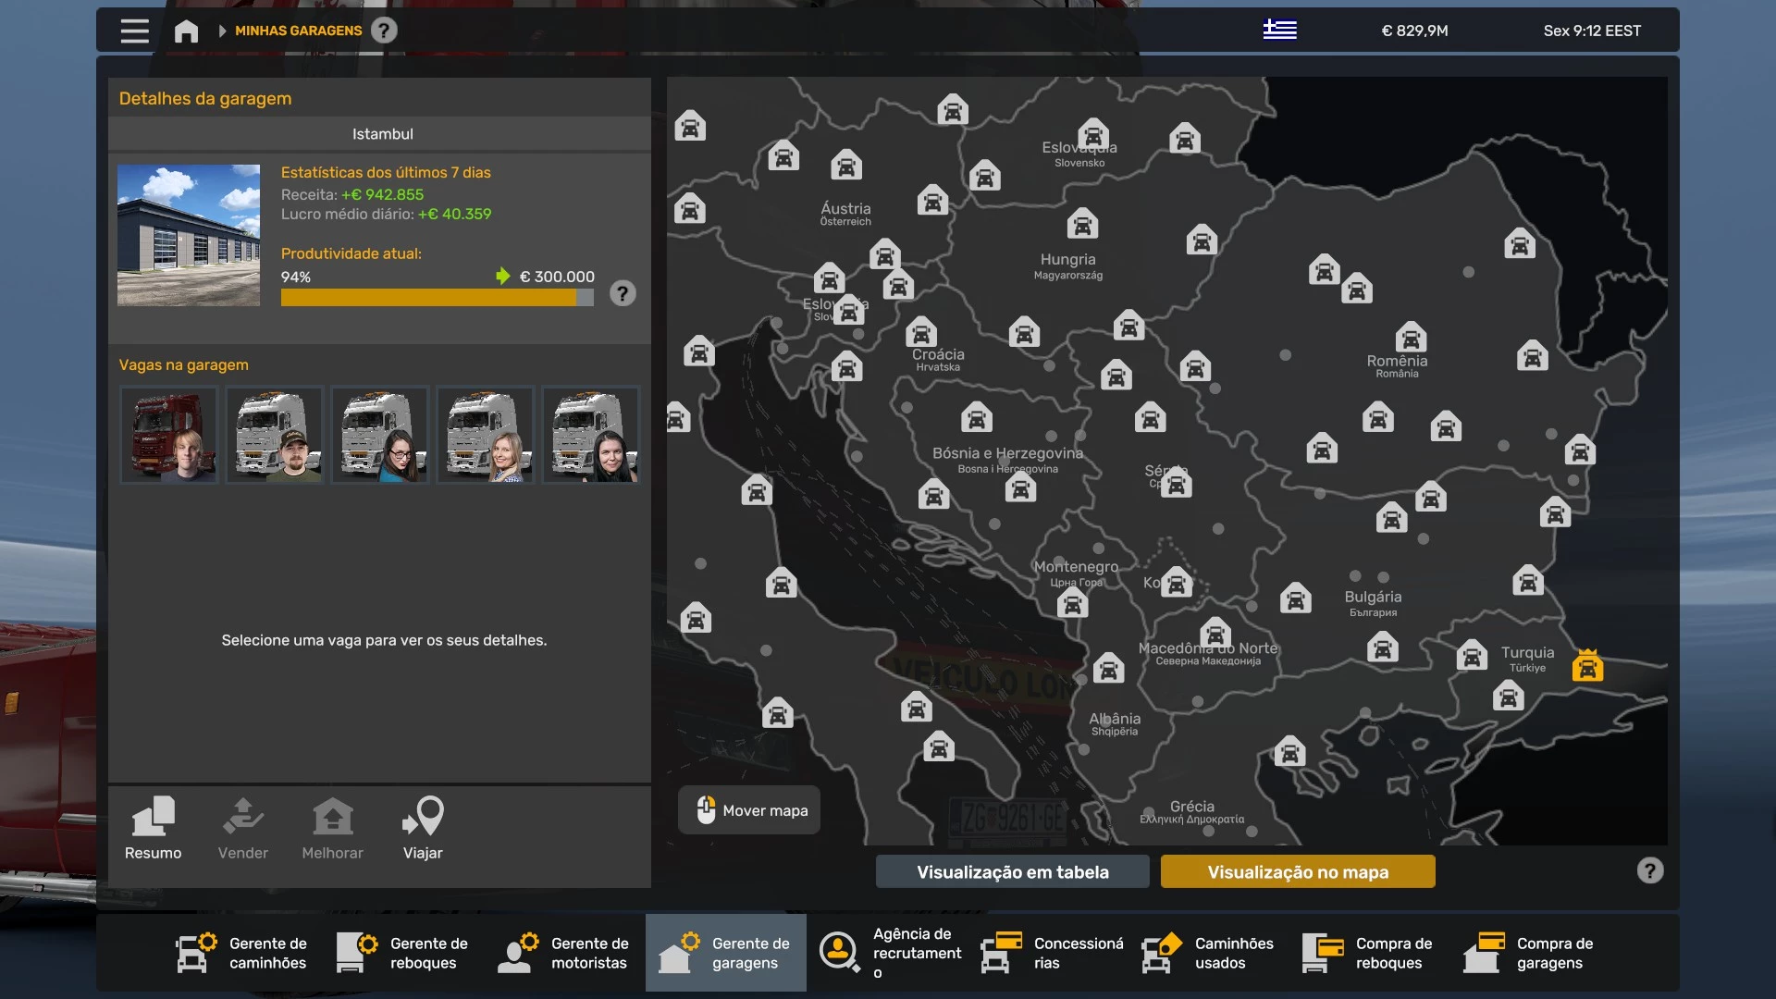This screenshot has height=999, width=1776.
Task: Open Gerente de caminhões tab
Action: tap(242, 953)
